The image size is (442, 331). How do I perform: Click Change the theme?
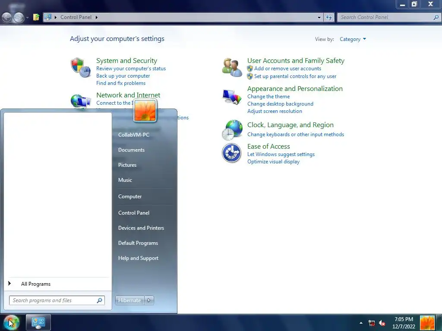[x=268, y=97]
